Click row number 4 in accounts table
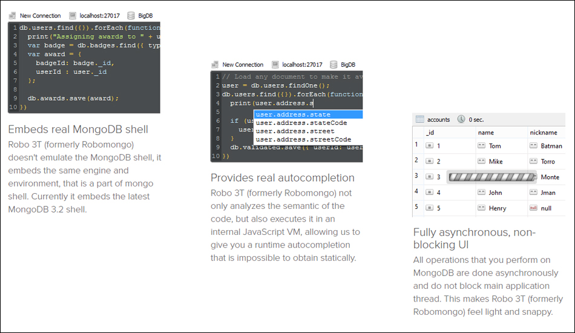The height and width of the screenshot is (333, 575). pyautogui.click(x=416, y=191)
